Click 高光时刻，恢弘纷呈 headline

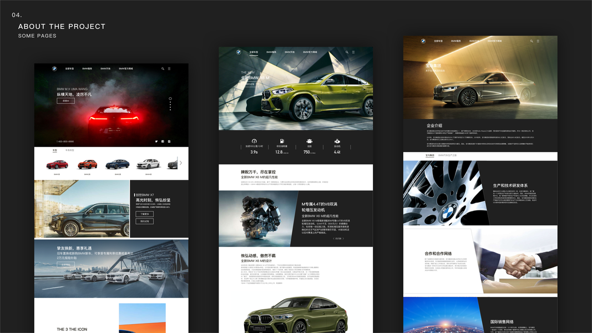pos(153,200)
